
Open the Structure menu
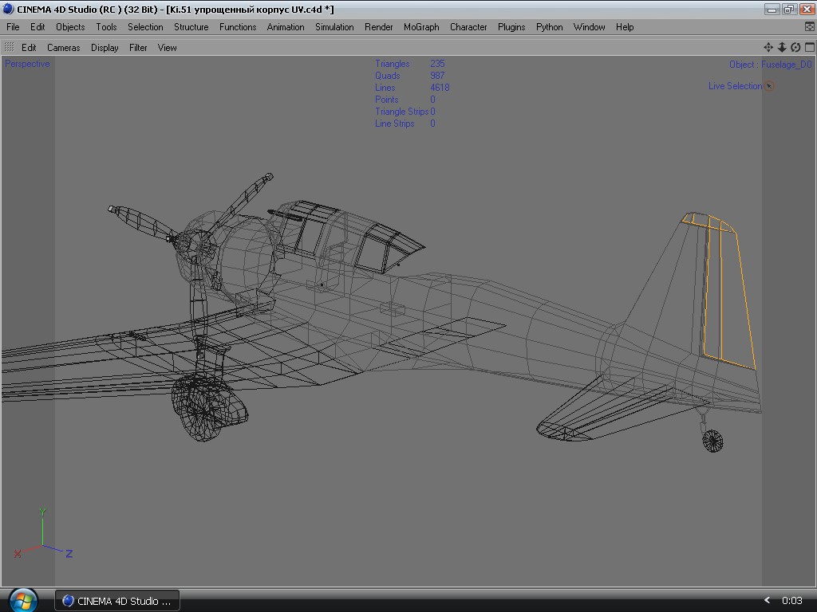(x=191, y=27)
